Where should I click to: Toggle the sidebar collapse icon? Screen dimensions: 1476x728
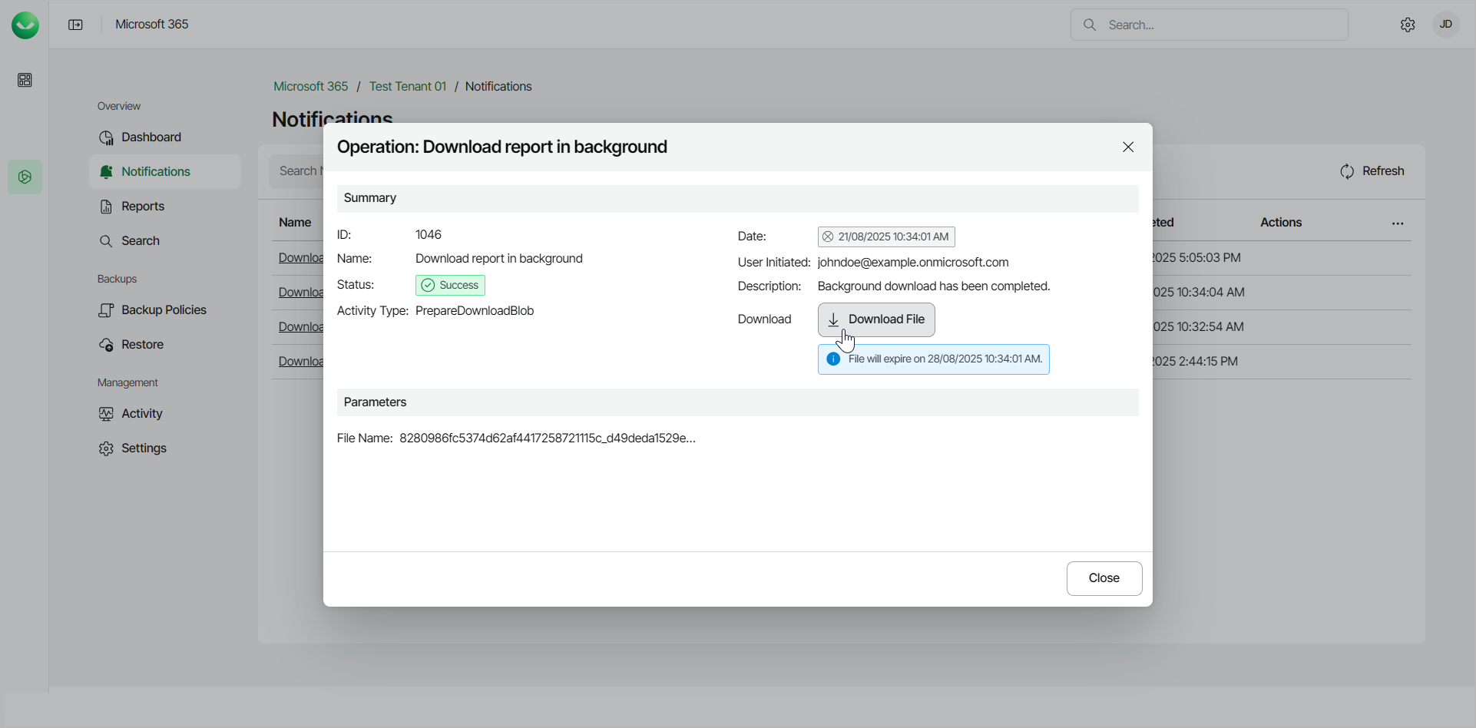click(75, 25)
